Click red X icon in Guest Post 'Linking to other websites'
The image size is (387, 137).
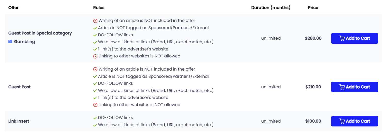tap(95, 105)
